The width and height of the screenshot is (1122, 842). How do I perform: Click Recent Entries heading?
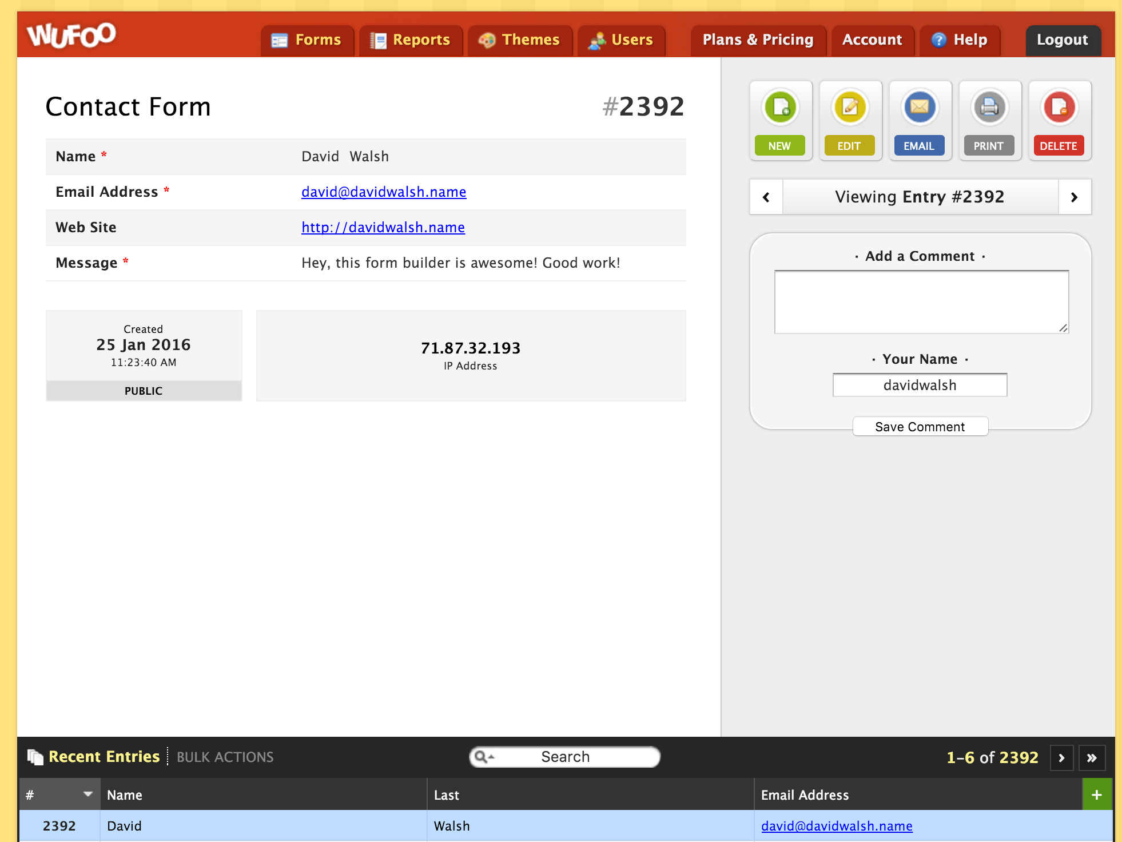point(104,757)
